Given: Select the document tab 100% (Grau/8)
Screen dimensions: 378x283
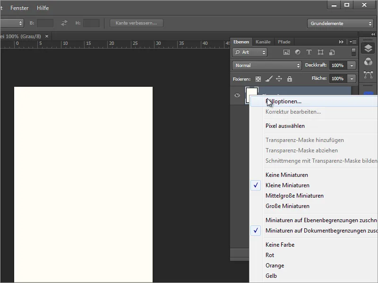Looking at the screenshot, I should click(x=22, y=36).
